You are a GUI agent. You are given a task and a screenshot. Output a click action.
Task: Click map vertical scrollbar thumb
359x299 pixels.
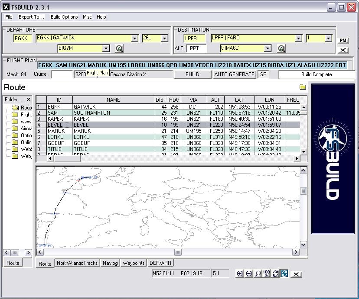point(304,191)
